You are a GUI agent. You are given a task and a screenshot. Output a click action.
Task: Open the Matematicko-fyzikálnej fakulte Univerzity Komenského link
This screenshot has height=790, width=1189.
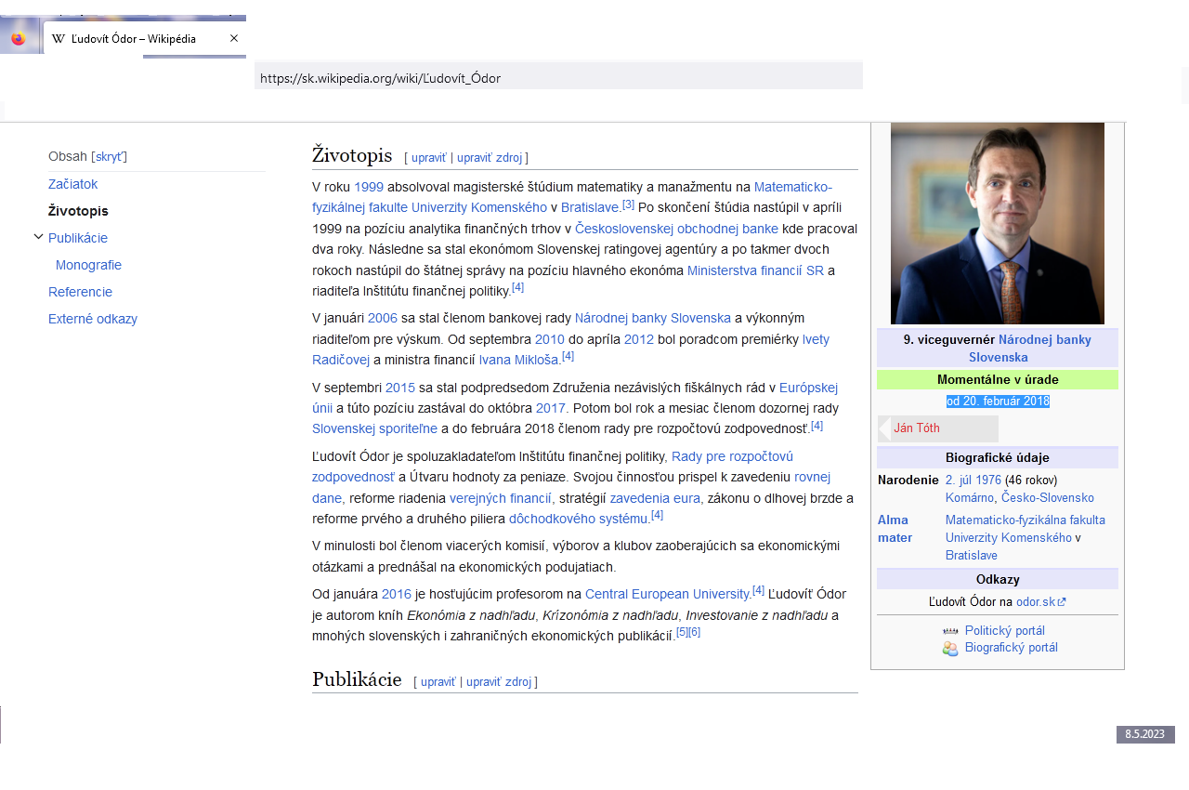pyautogui.click(x=572, y=197)
